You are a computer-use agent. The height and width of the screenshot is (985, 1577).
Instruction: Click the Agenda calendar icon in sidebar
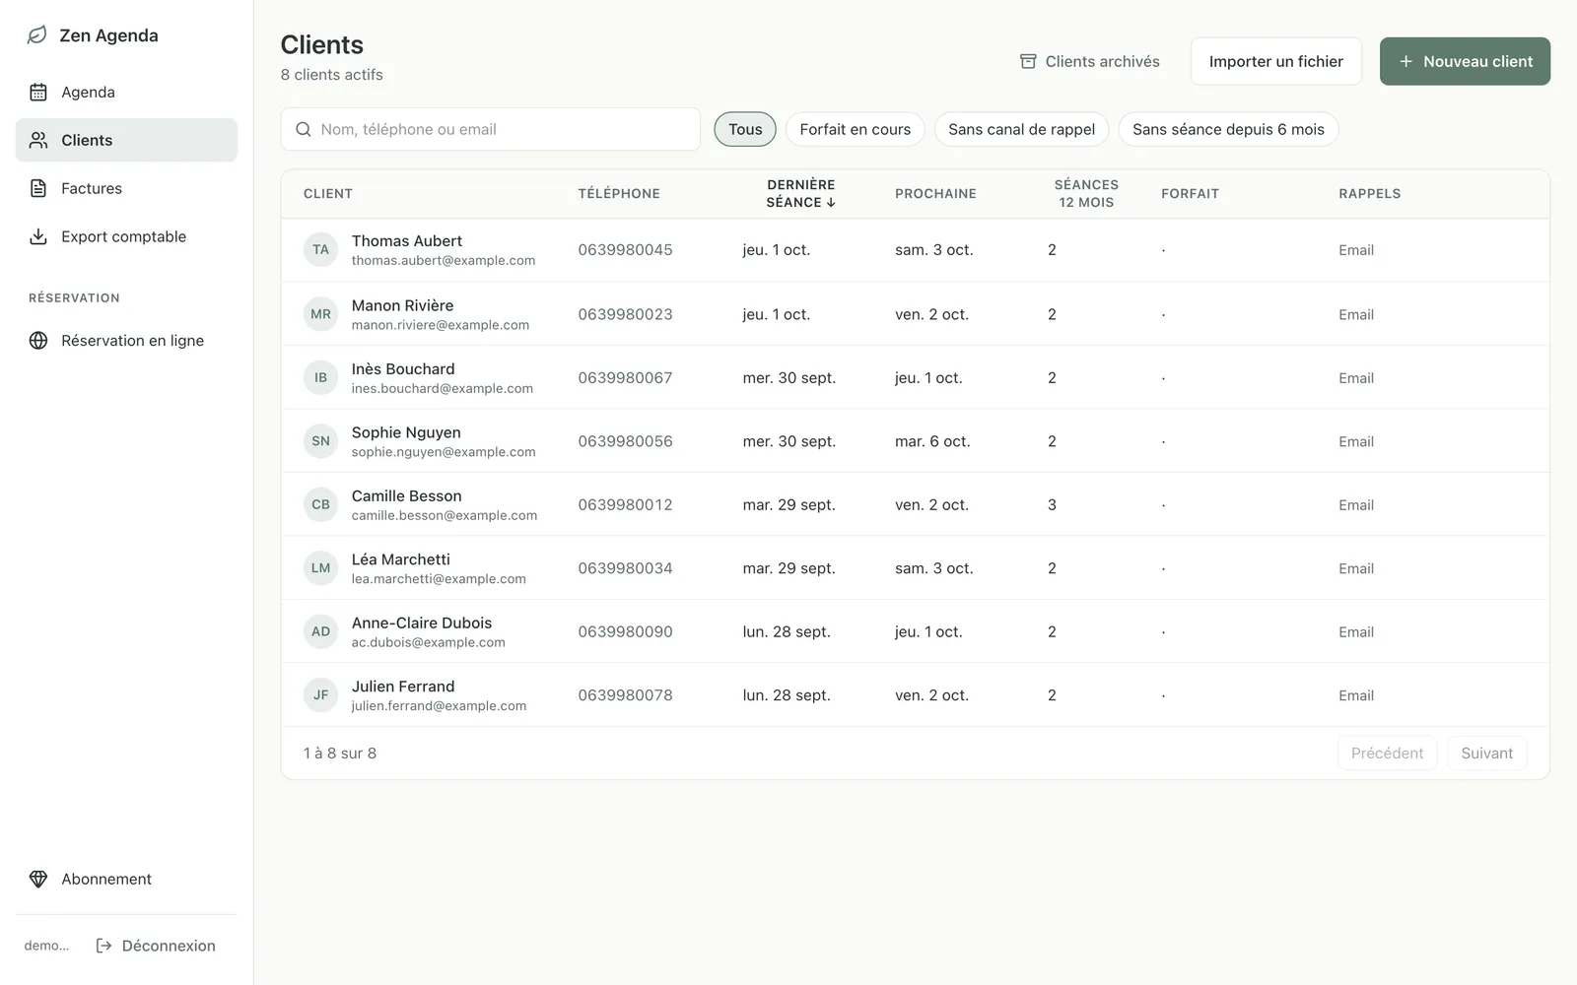[38, 92]
